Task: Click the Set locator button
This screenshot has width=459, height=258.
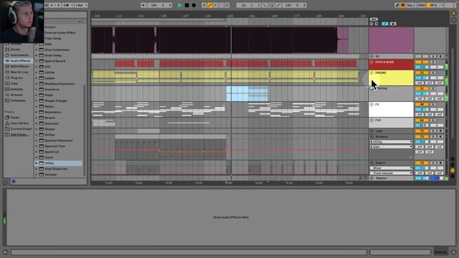Action: click(374, 19)
